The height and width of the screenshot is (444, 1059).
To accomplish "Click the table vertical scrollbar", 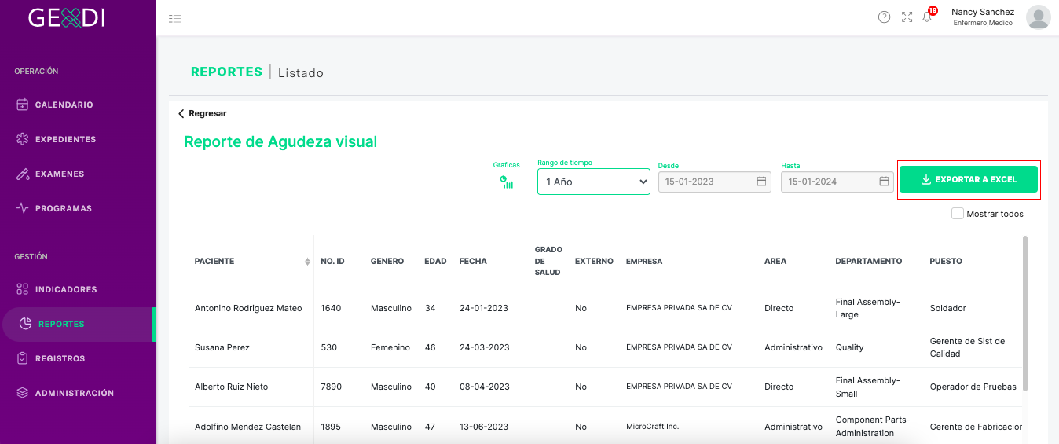I will pos(1024,313).
